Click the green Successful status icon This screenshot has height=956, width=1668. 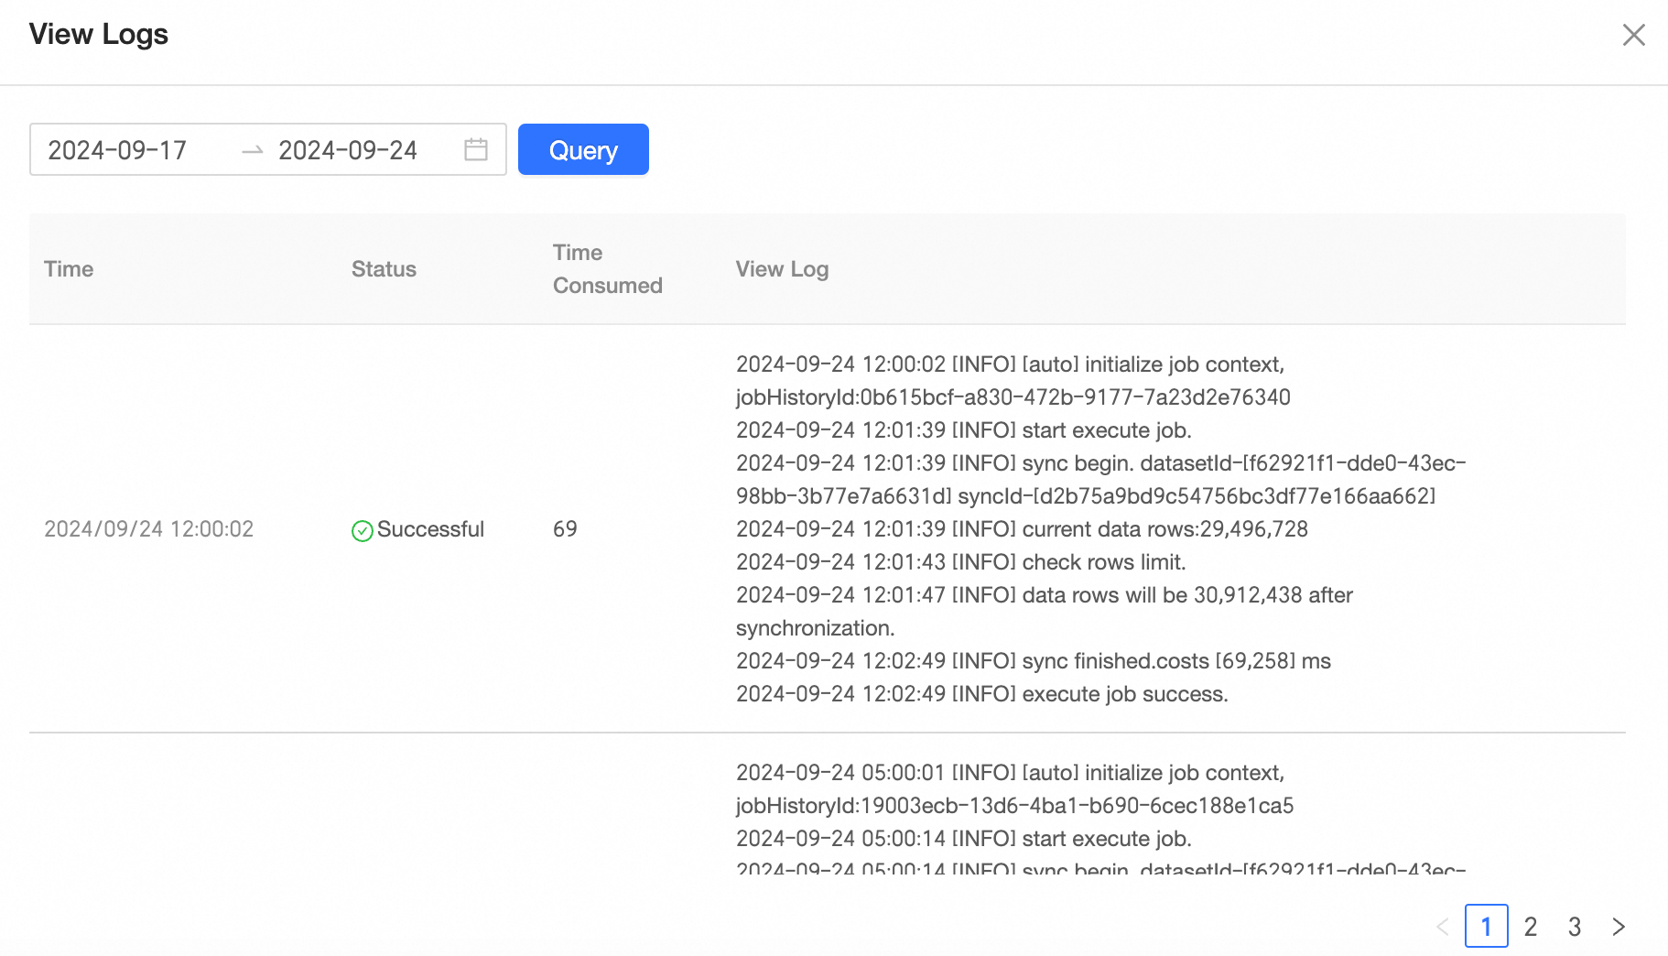coord(363,530)
